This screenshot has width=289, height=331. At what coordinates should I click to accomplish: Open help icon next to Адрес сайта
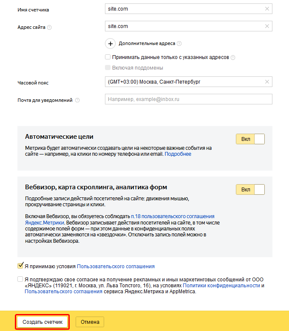[x=49, y=28]
